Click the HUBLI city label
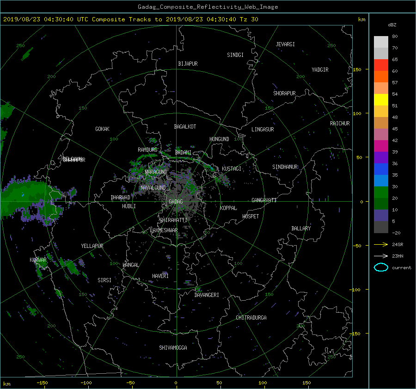 pos(128,206)
